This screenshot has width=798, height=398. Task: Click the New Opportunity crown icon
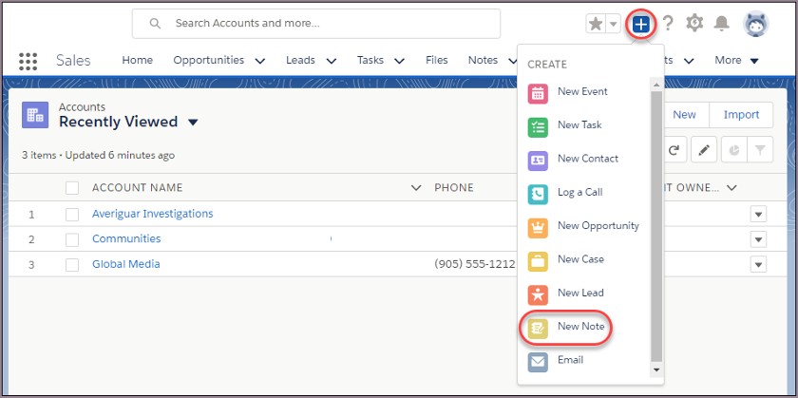pyautogui.click(x=538, y=228)
